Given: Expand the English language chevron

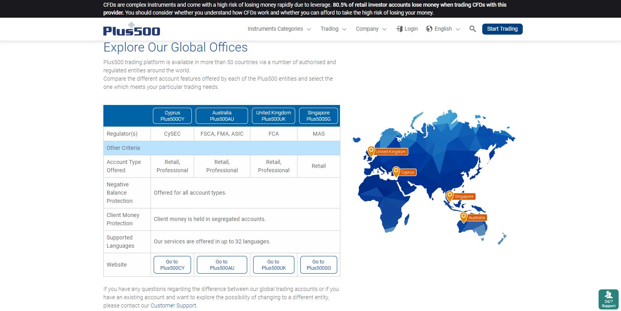Looking at the screenshot, I should (458, 29).
